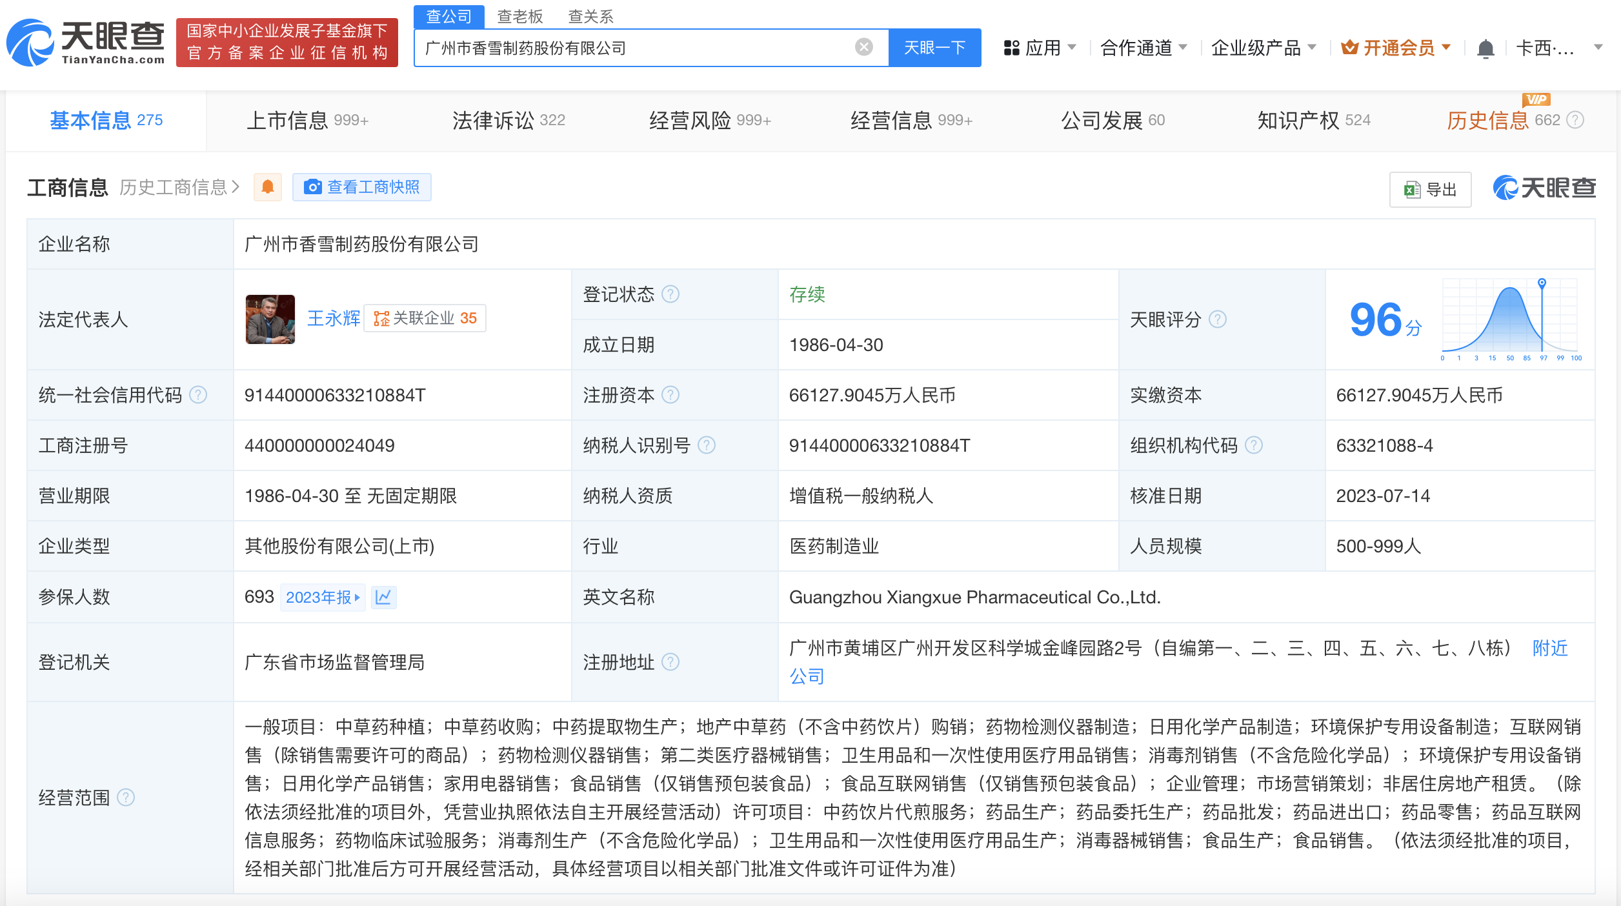Image resolution: width=1621 pixels, height=906 pixels.
Task: Click the 核准日期 value 2023-07-14
Action: coord(1383,496)
